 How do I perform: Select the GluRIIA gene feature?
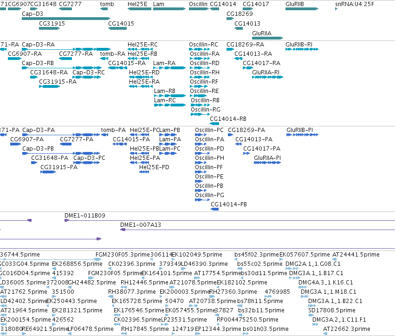click(x=267, y=38)
